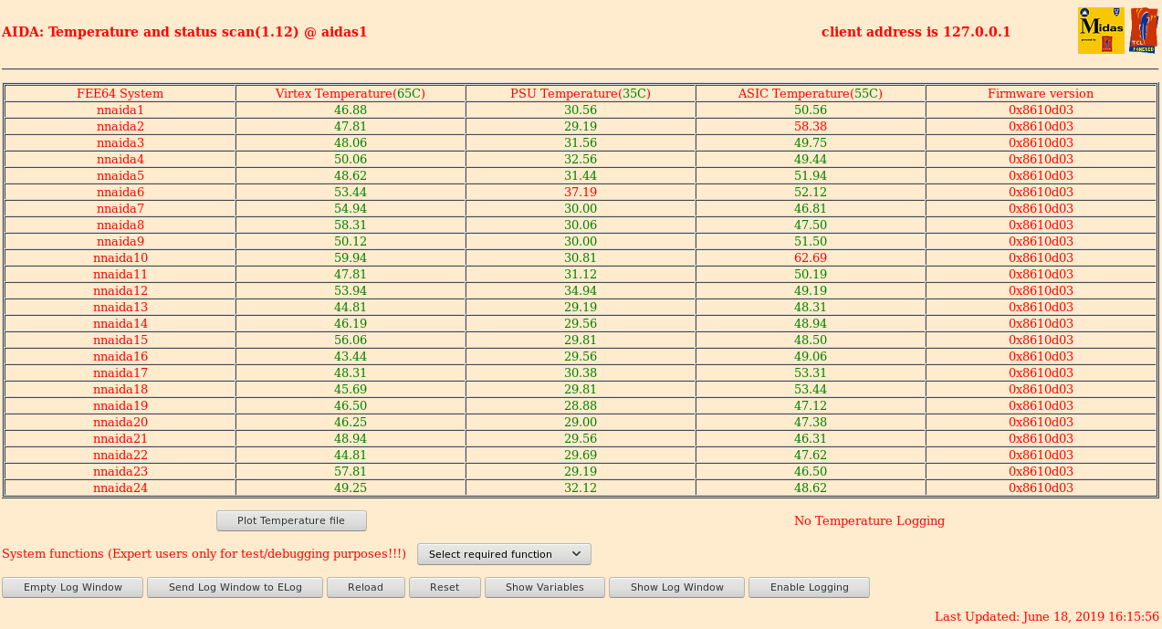
Task: Click the nnaida17 row label
Action: click(120, 372)
